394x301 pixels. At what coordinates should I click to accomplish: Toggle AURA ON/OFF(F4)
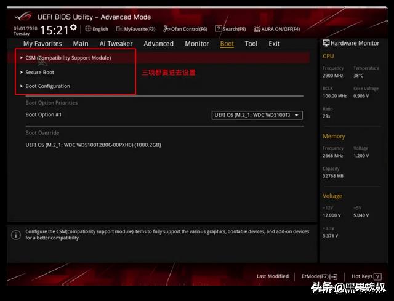[x=277, y=29]
